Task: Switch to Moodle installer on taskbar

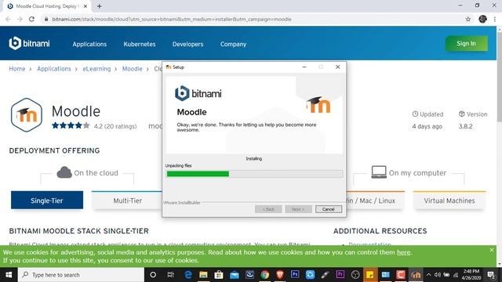Action: click(416, 275)
